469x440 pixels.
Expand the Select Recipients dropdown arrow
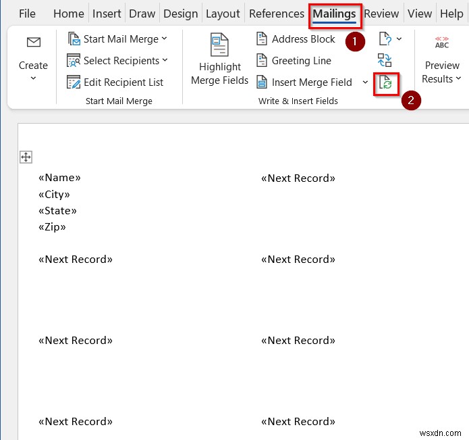165,60
